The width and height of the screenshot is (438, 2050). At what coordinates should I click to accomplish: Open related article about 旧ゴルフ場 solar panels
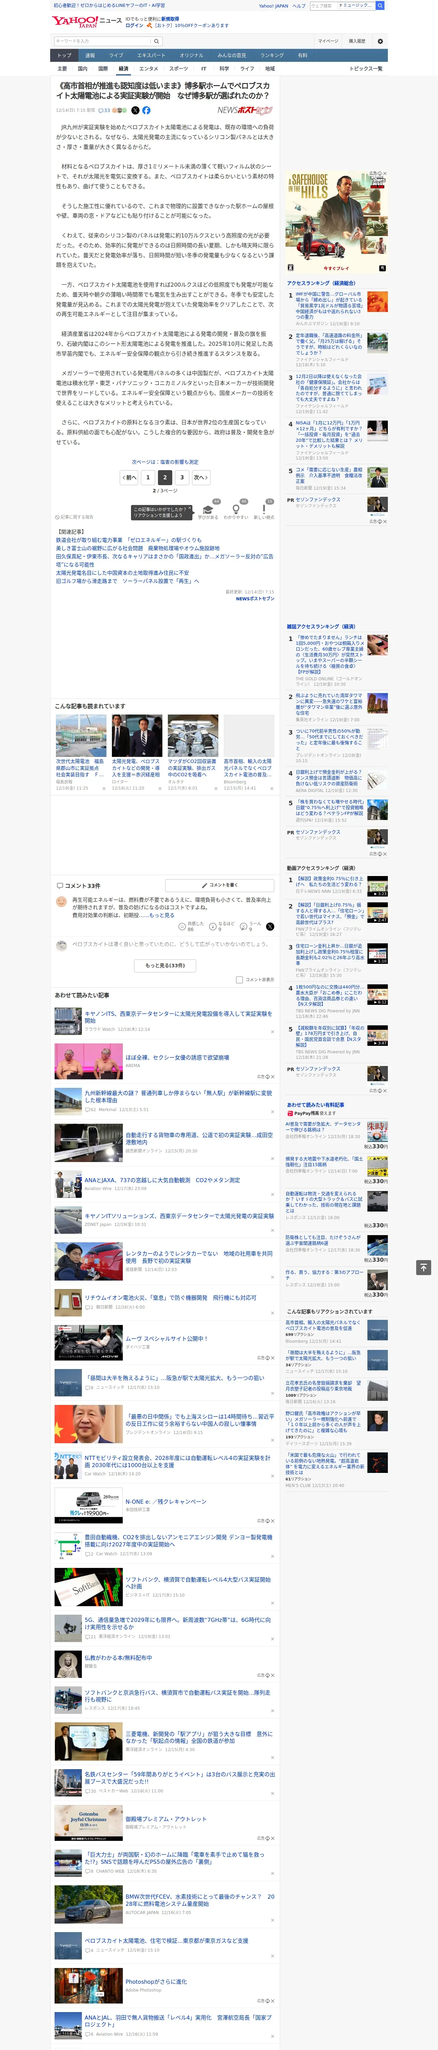[127, 581]
